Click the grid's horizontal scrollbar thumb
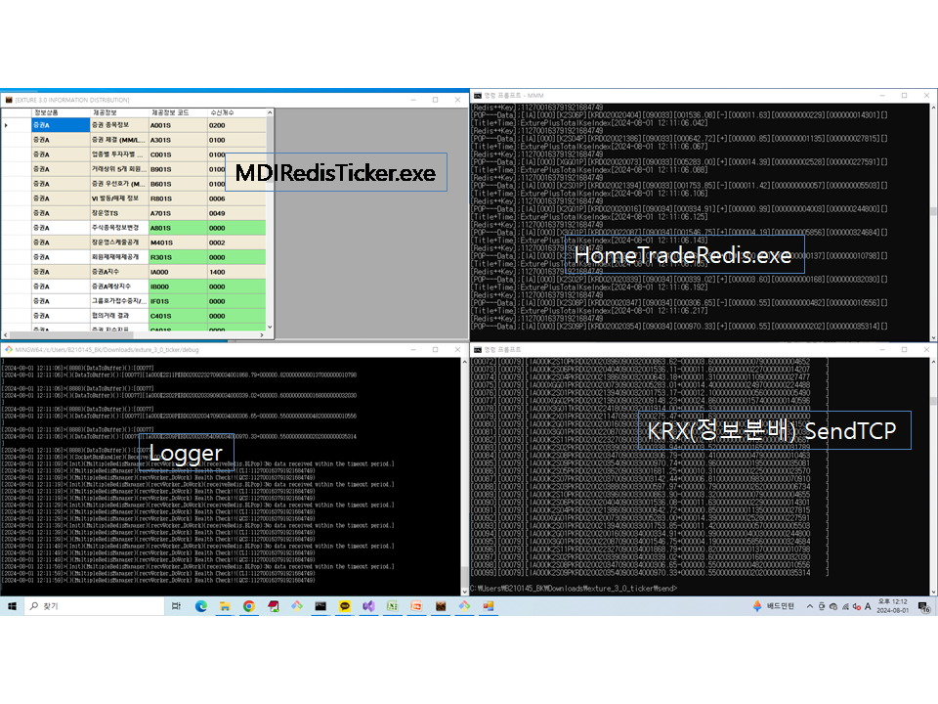Image resolution: width=938 pixels, height=704 pixels. (x=70, y=334)
